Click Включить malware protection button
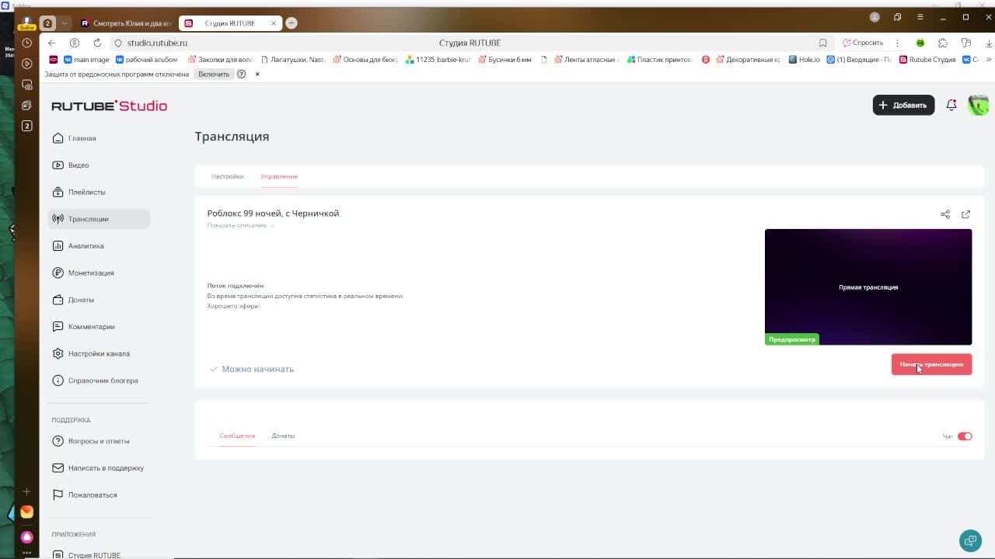The height and width of the screenshot is (559, 995). pos(214,75)
